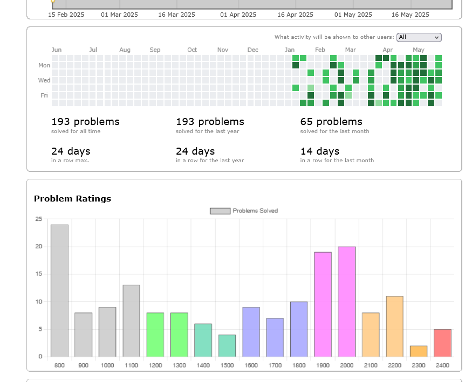Click the '193 problems' solved for the last year

[x=210, y=122]
